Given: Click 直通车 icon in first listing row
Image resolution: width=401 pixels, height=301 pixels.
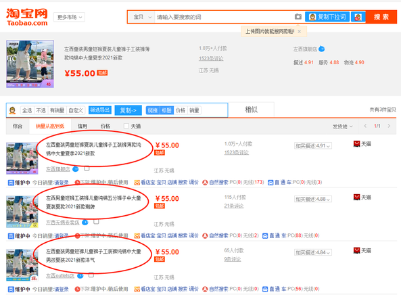Looking at the screenshot, I should pyautogui.click(x=270, y=183).
